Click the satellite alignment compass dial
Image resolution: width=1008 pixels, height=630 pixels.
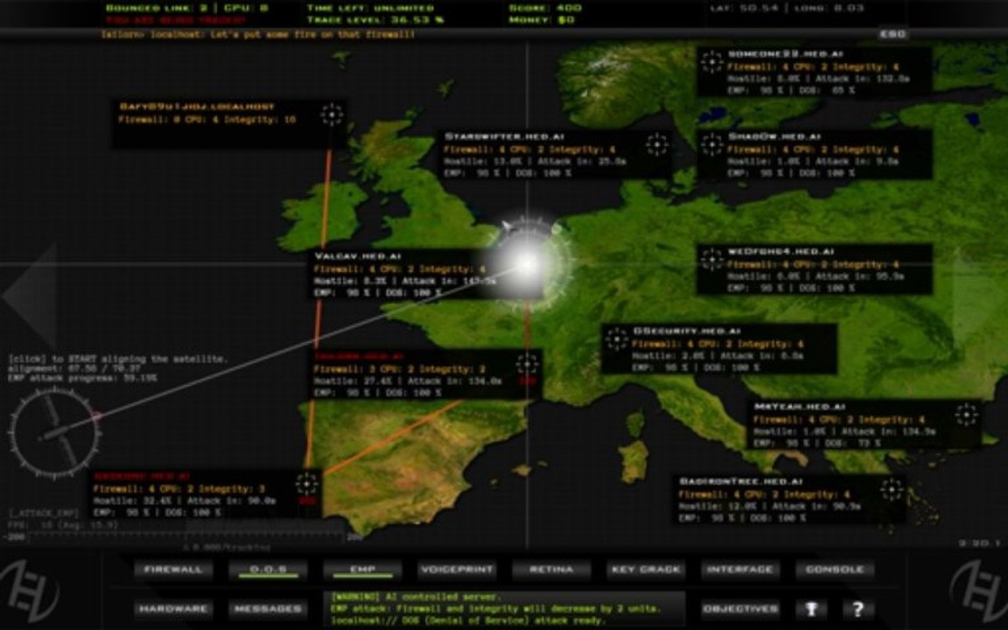tap(54, 433)
